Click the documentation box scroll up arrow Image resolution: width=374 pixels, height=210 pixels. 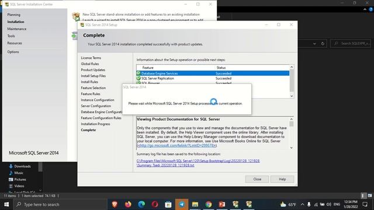point(292,119)
